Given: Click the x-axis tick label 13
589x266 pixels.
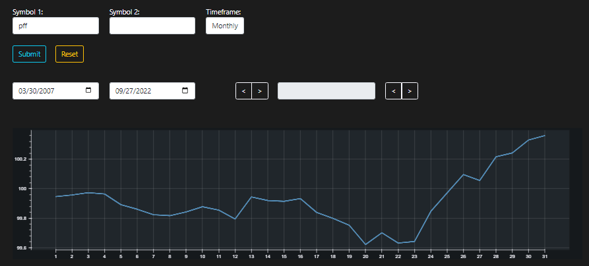Looking at the screenshot, I should tap(251, 256).
